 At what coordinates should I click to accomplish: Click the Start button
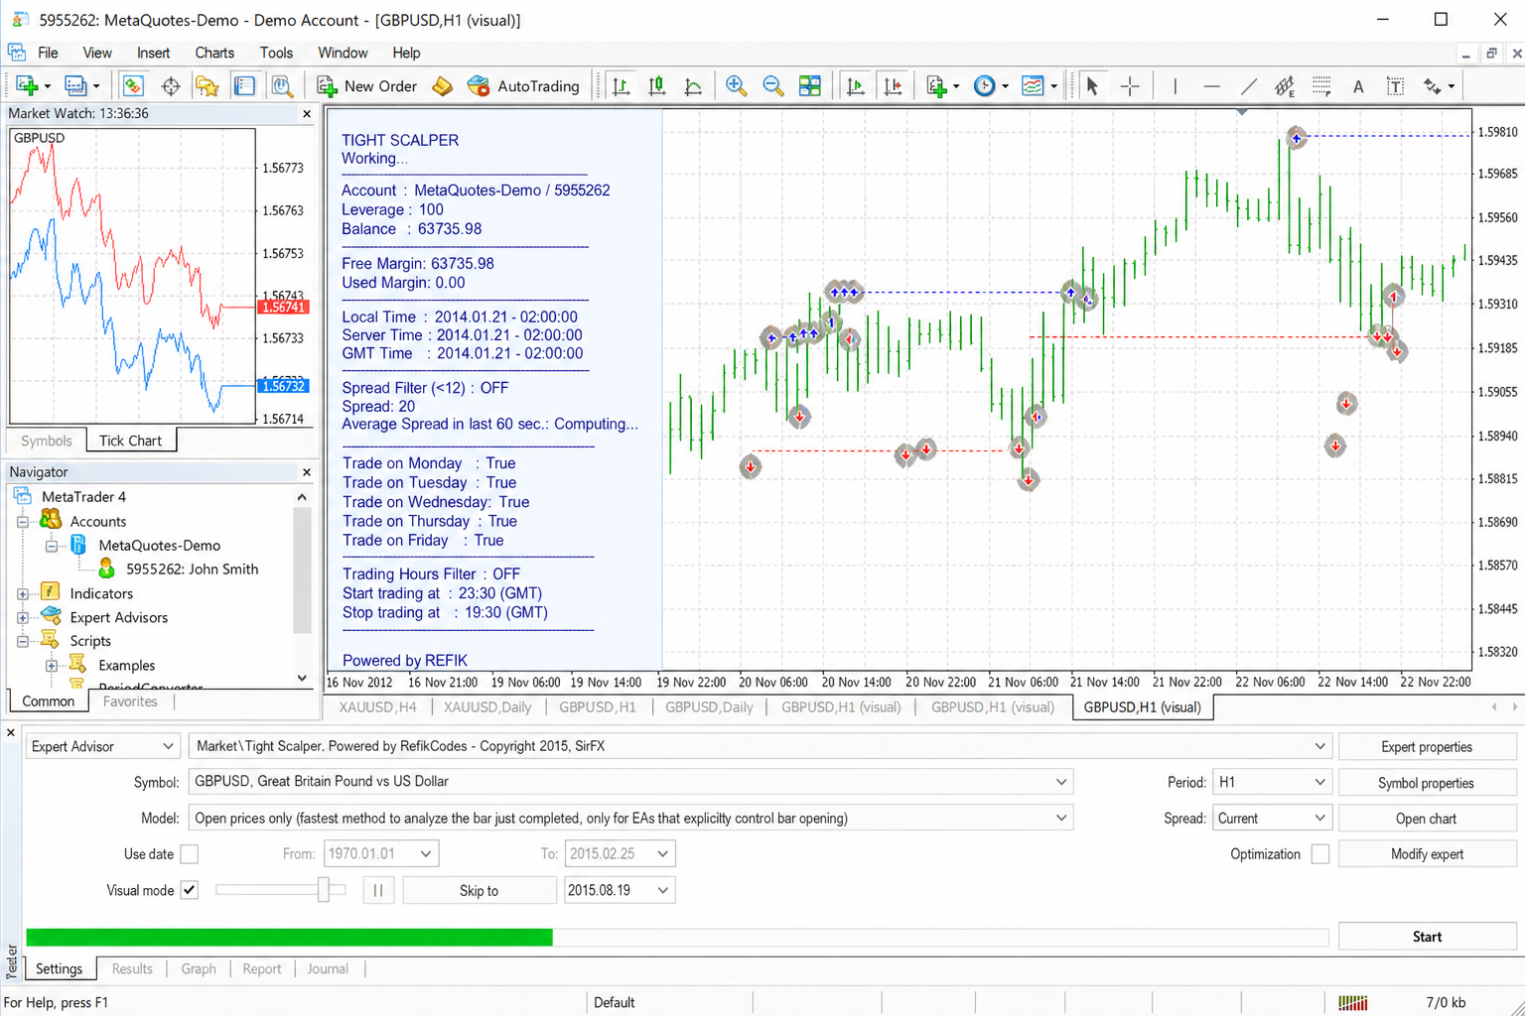1427,937
